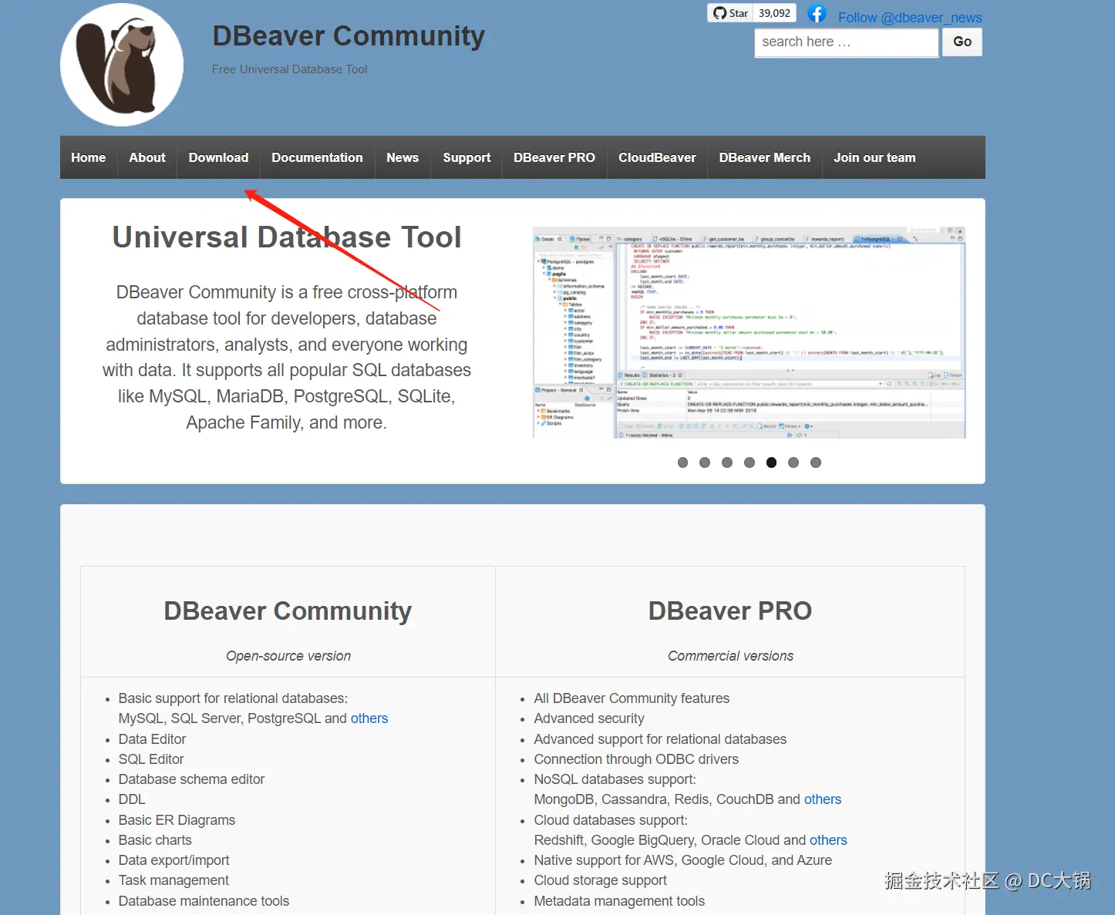
Task: Click the active fifth carousel dot
Action: click(x=771, y=463)
